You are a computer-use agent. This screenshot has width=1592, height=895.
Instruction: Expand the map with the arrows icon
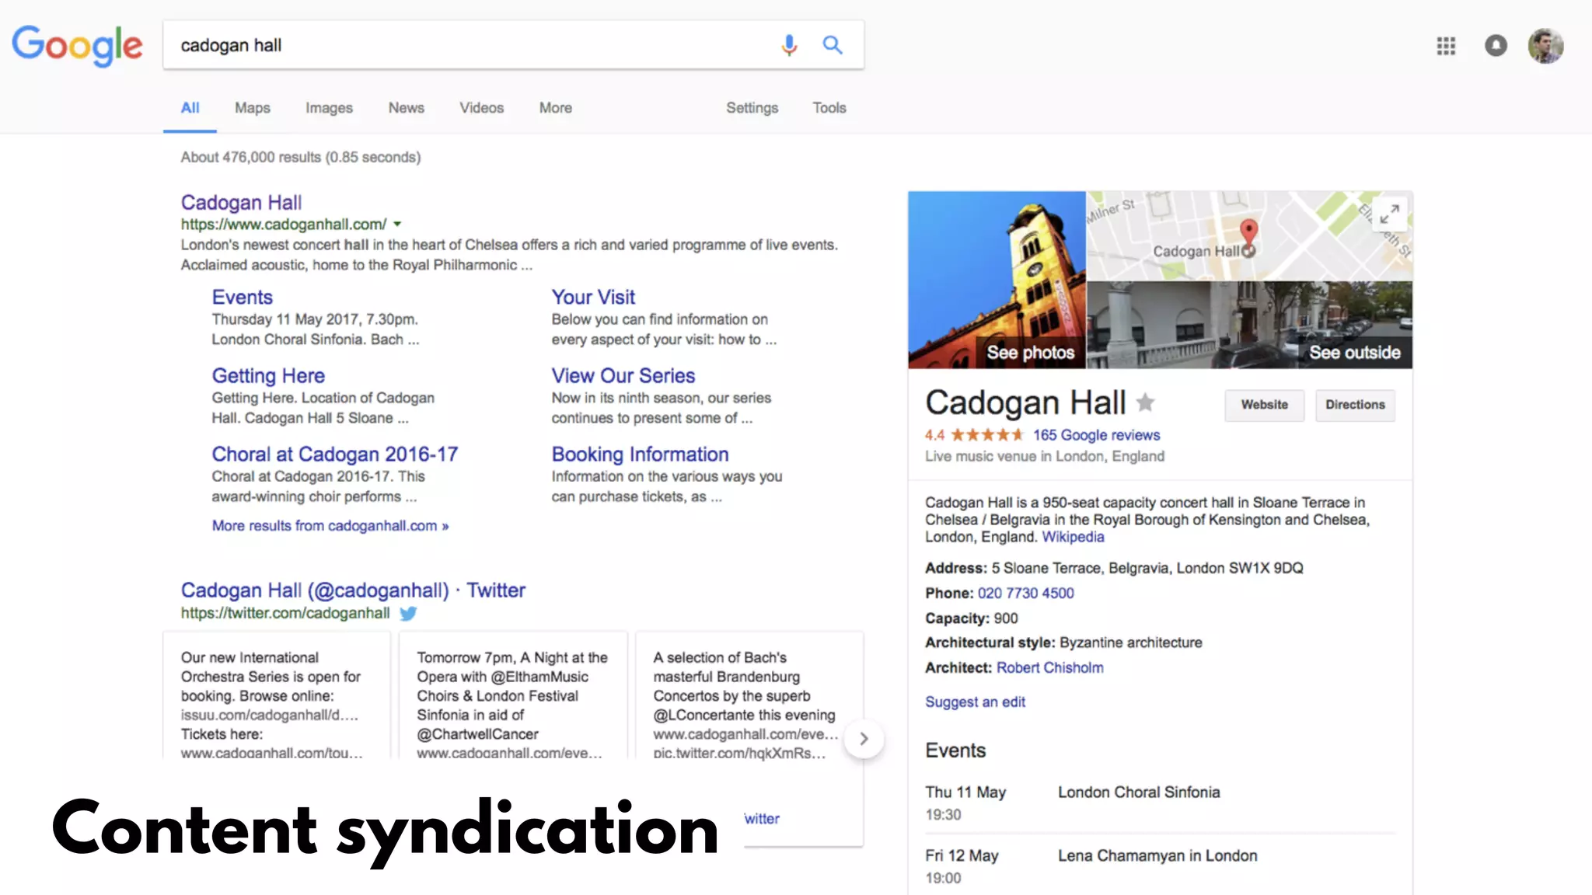point(1390,214)
